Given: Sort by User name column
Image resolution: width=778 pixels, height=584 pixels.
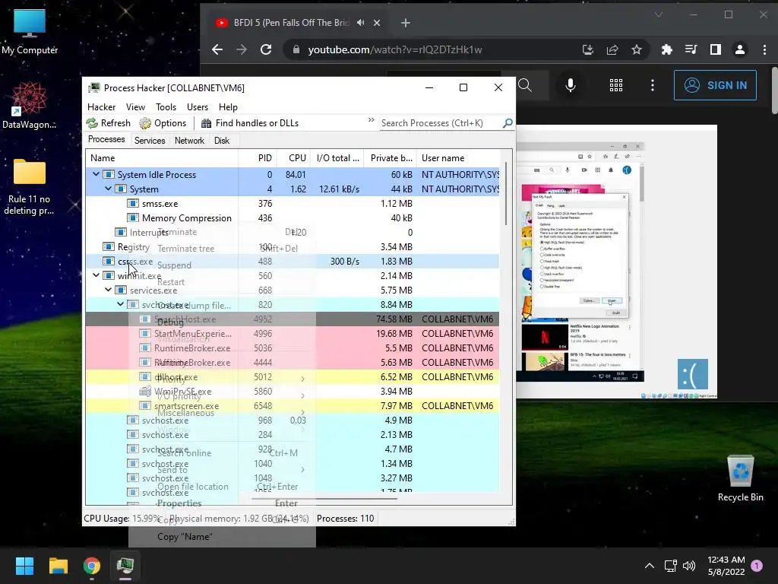Looking at the screenshot, I should tap(458, 158).
